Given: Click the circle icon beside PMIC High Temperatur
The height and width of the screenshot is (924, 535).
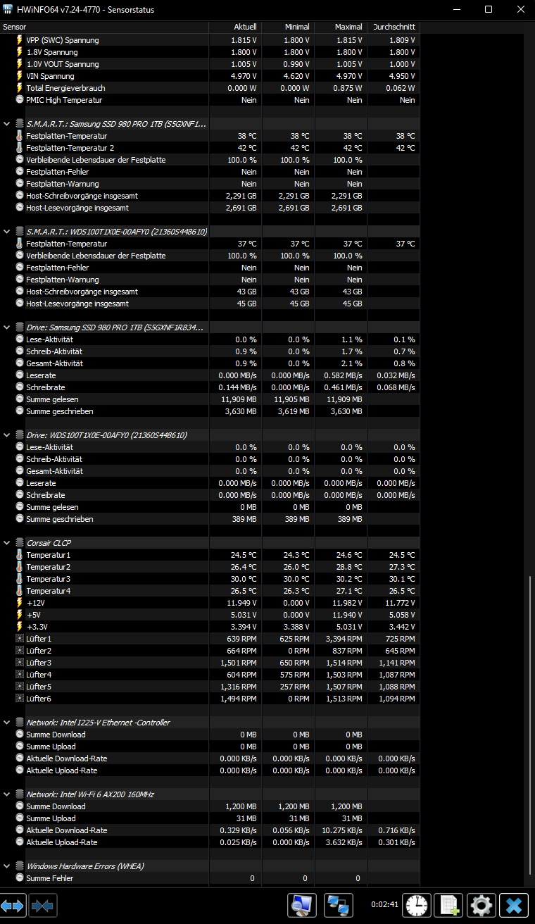Looking at the screenshot, I should 20,100.
